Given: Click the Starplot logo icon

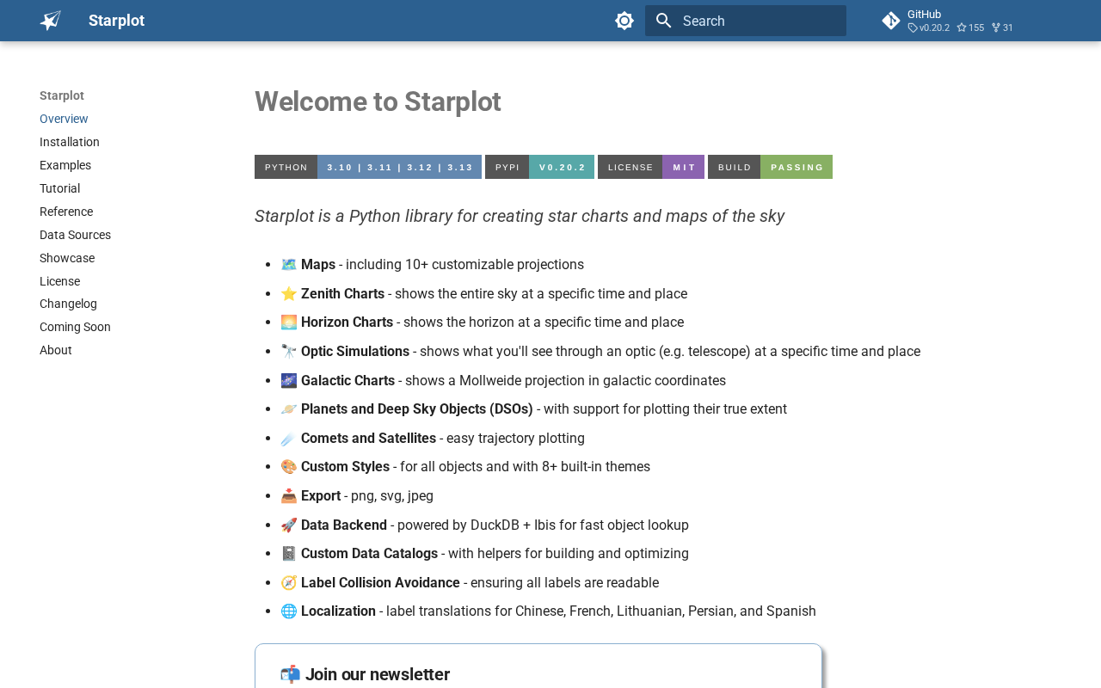Looking at the screenshot, I should point(51,21).
